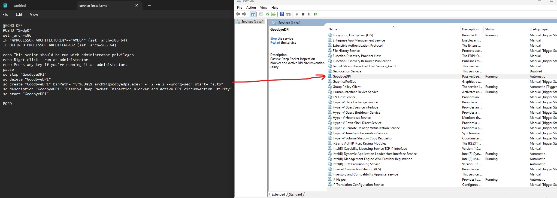Image resolution: width=557 pixels, height=198 pixels.
Task: Select Intel(R) TPM Provisioning Service name
Action: [356, 164]
